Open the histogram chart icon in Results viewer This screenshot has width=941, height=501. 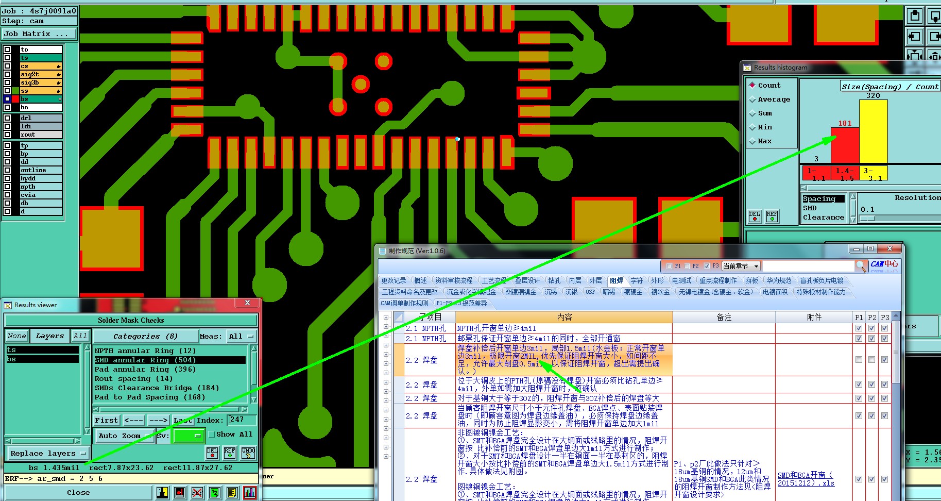tap(250, 493)
